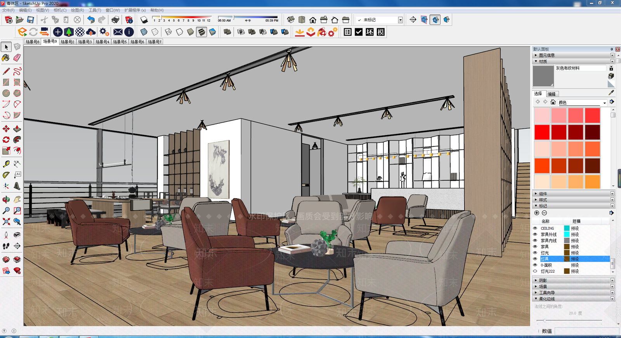Hide the 灯光 tag eye
Viewport: 621px width, 338px height.
point(535,253)
